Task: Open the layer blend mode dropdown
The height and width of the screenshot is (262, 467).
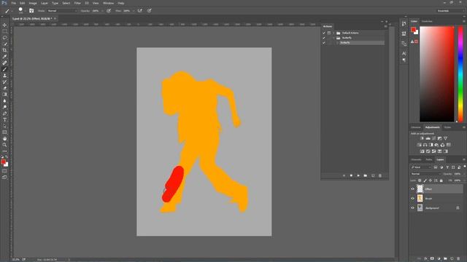Action: click(425, 174)
